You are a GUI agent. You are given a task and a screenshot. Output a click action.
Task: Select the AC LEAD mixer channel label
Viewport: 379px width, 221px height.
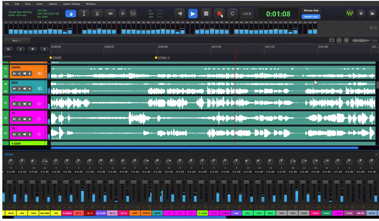(x=101, y=213)
